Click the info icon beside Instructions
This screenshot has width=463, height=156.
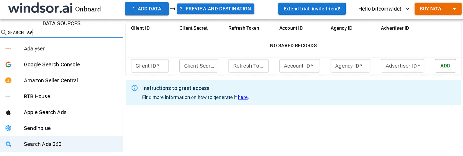click(135, 88)
